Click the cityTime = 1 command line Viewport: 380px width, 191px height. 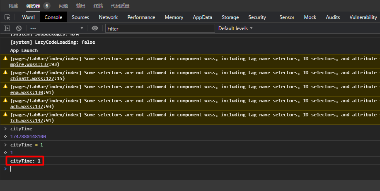pyautogui.click(x=27, y=145)
